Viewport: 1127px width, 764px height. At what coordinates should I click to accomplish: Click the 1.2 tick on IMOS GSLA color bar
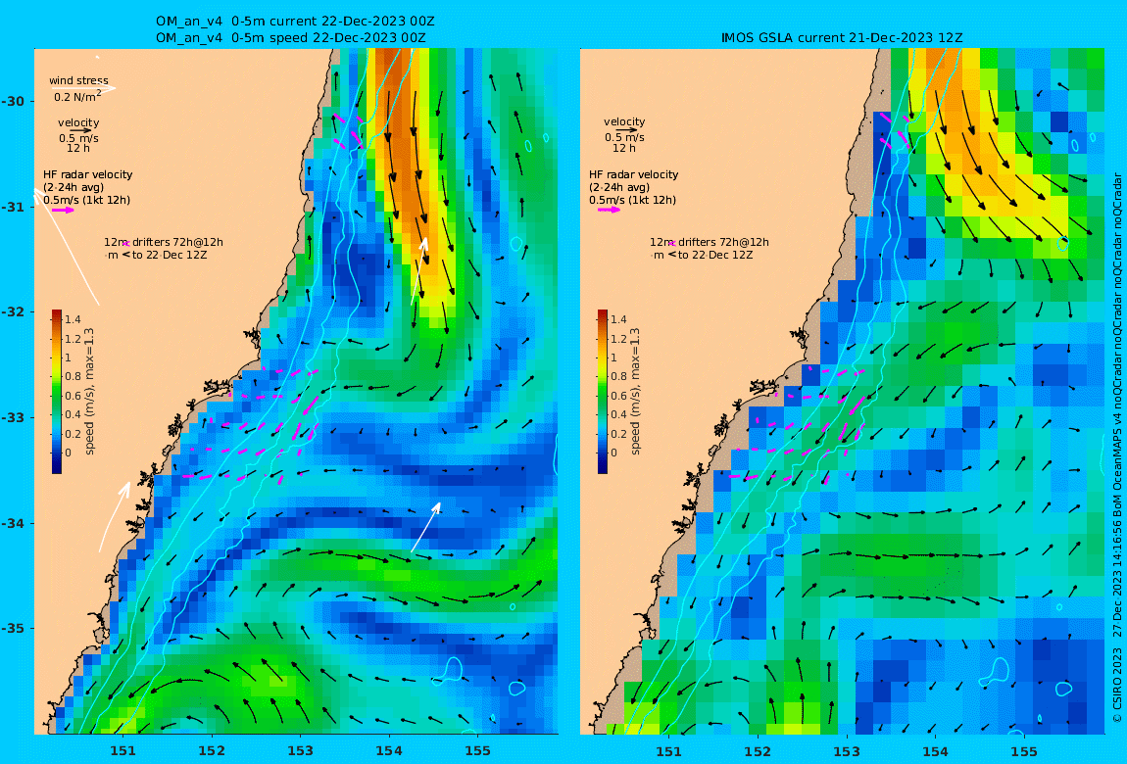[x=618, y=338]
